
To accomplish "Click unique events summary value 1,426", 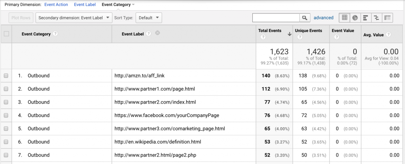I will click(316, 52).
